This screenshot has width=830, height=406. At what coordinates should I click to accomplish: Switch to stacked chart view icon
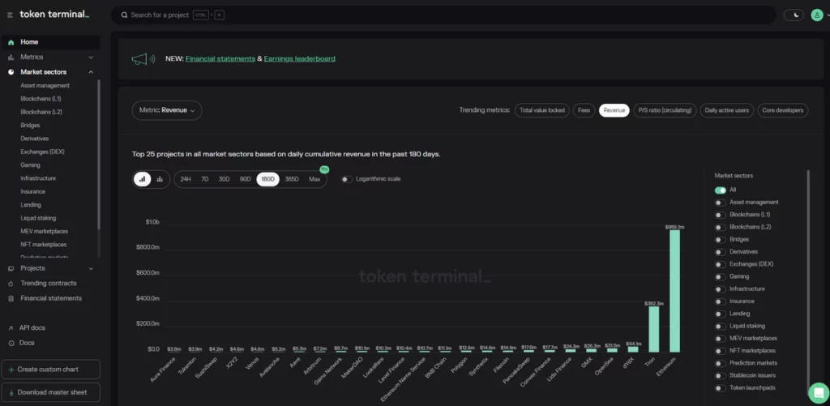[160, 179]
